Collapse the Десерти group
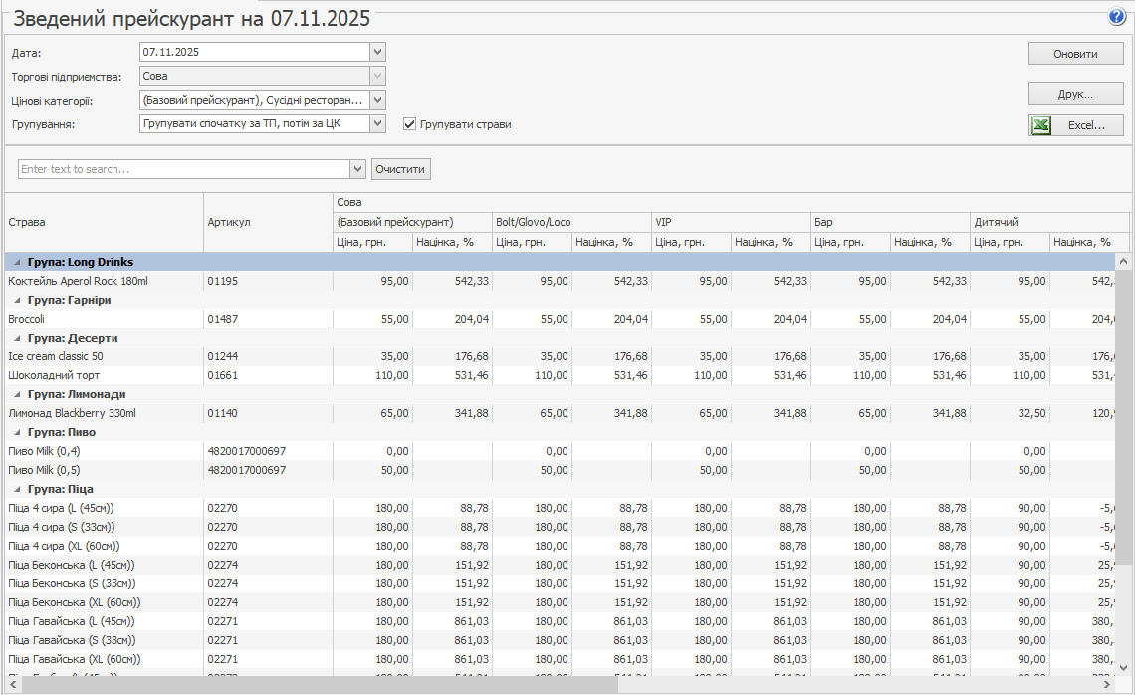 pos(18,338)
